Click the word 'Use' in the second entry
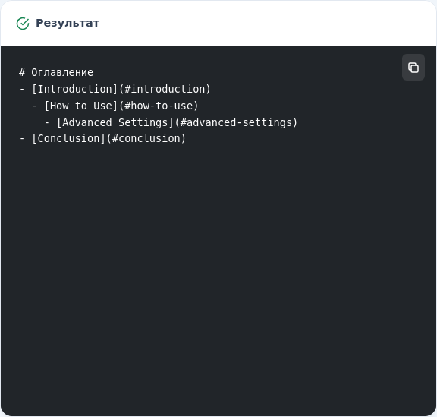 [102, 106]
